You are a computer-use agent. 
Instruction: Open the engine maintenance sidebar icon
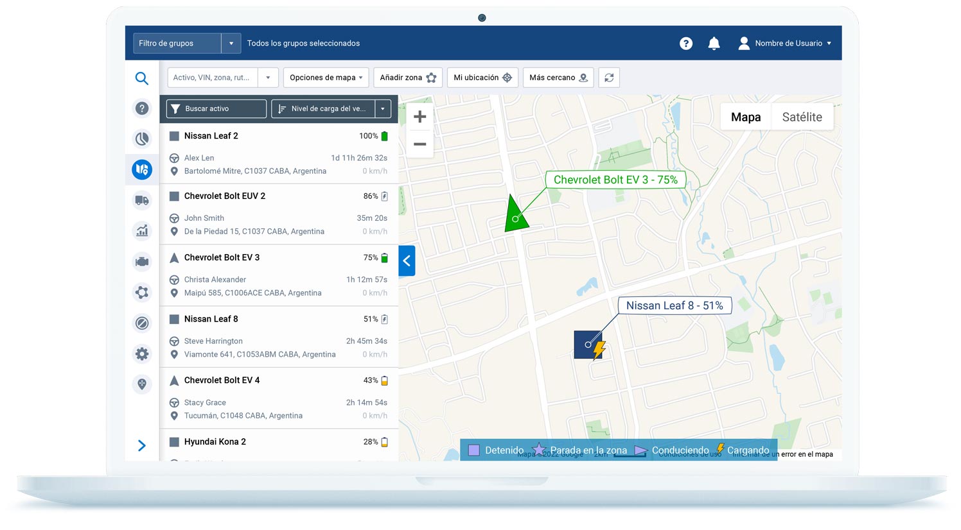(142, 261)
